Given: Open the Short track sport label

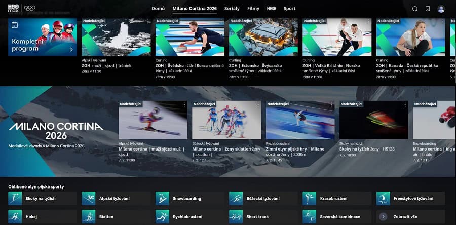Looking at the screenshot, I should 257,217.
